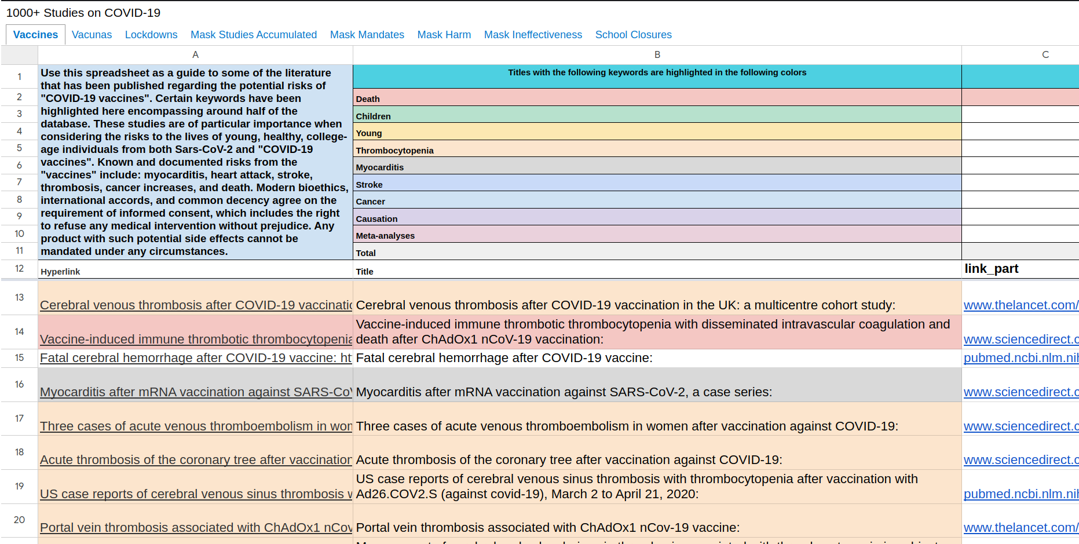Click the Meta-analyses keyword cell

[x=657, y=233]
